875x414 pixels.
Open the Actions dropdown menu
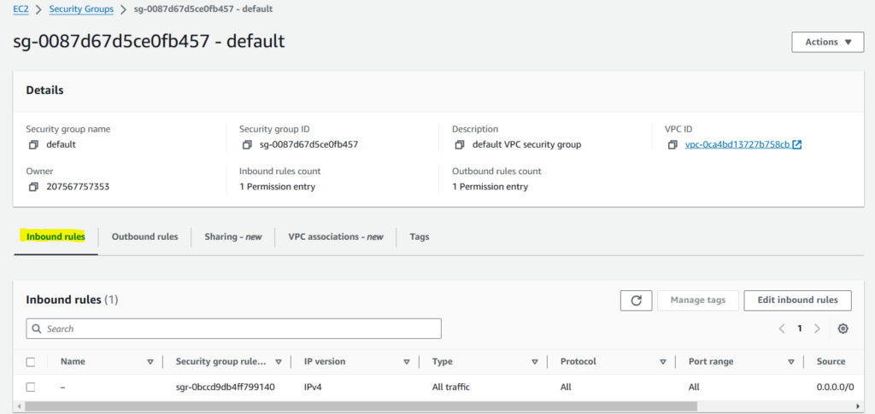(827, 42)
